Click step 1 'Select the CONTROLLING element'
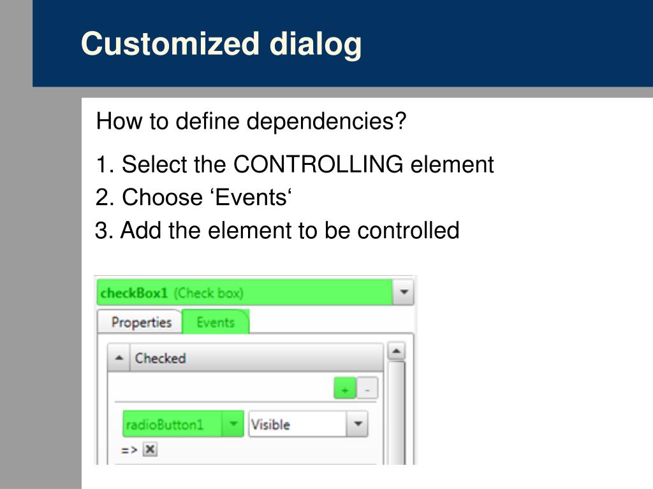This screenshot has width=653, height=489. click(295, 164)
